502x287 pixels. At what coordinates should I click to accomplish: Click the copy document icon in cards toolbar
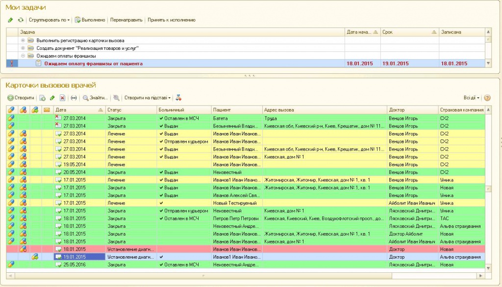click(42, 98)
